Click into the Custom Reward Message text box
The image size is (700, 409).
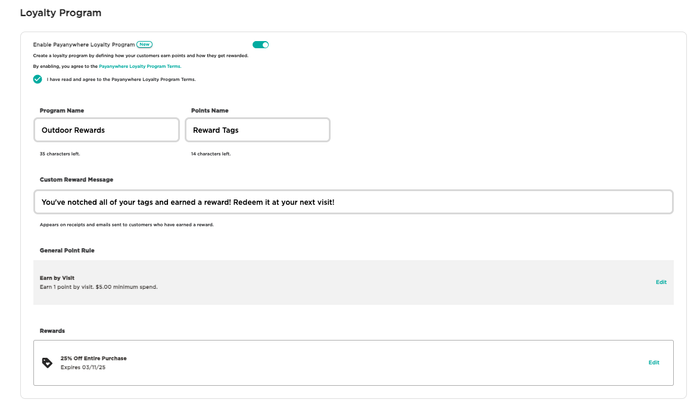[x=353, y=202]
